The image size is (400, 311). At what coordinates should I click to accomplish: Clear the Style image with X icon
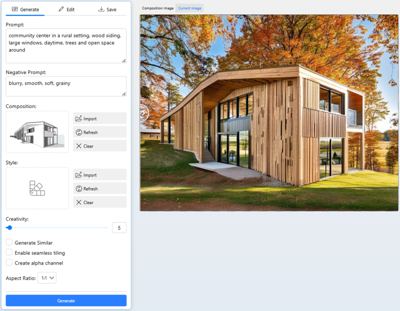[79, 203]
